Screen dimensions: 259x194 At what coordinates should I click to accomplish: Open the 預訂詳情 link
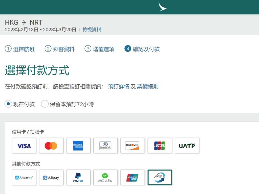119,86
